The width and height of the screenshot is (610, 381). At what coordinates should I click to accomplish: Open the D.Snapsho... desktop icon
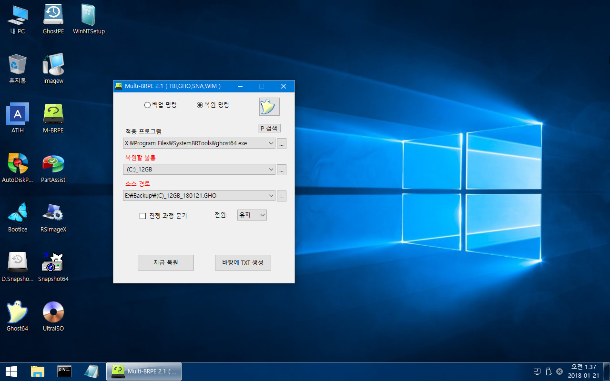pos(18,267)
